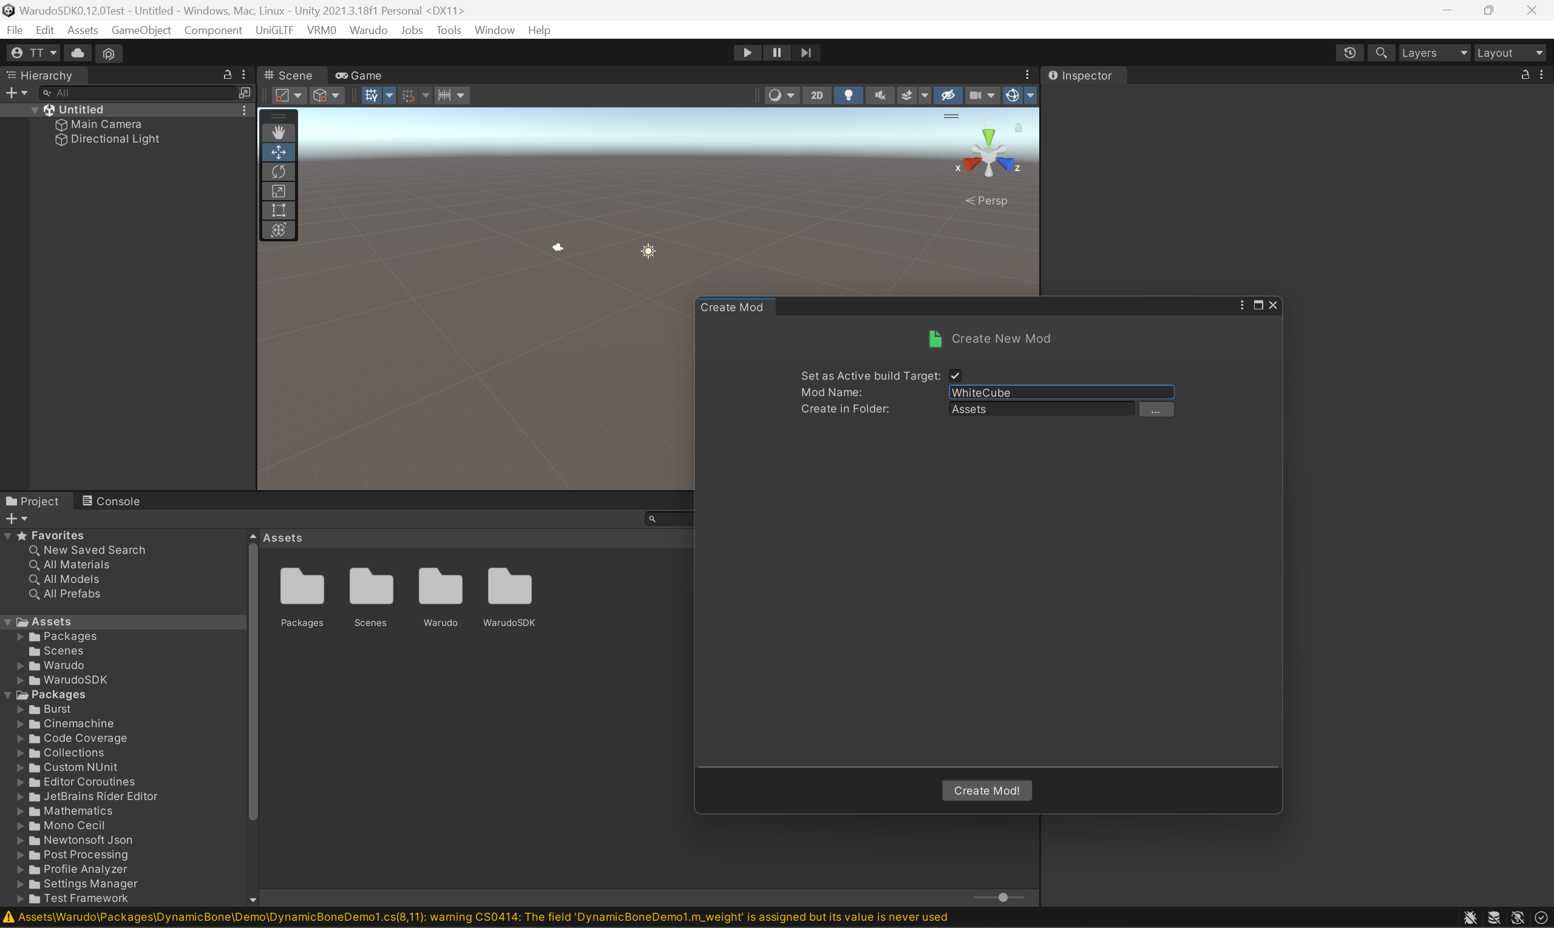The image size is (1554, 928).
Task: Click the Hierarchy search field
Action: [x=137, y=93]
